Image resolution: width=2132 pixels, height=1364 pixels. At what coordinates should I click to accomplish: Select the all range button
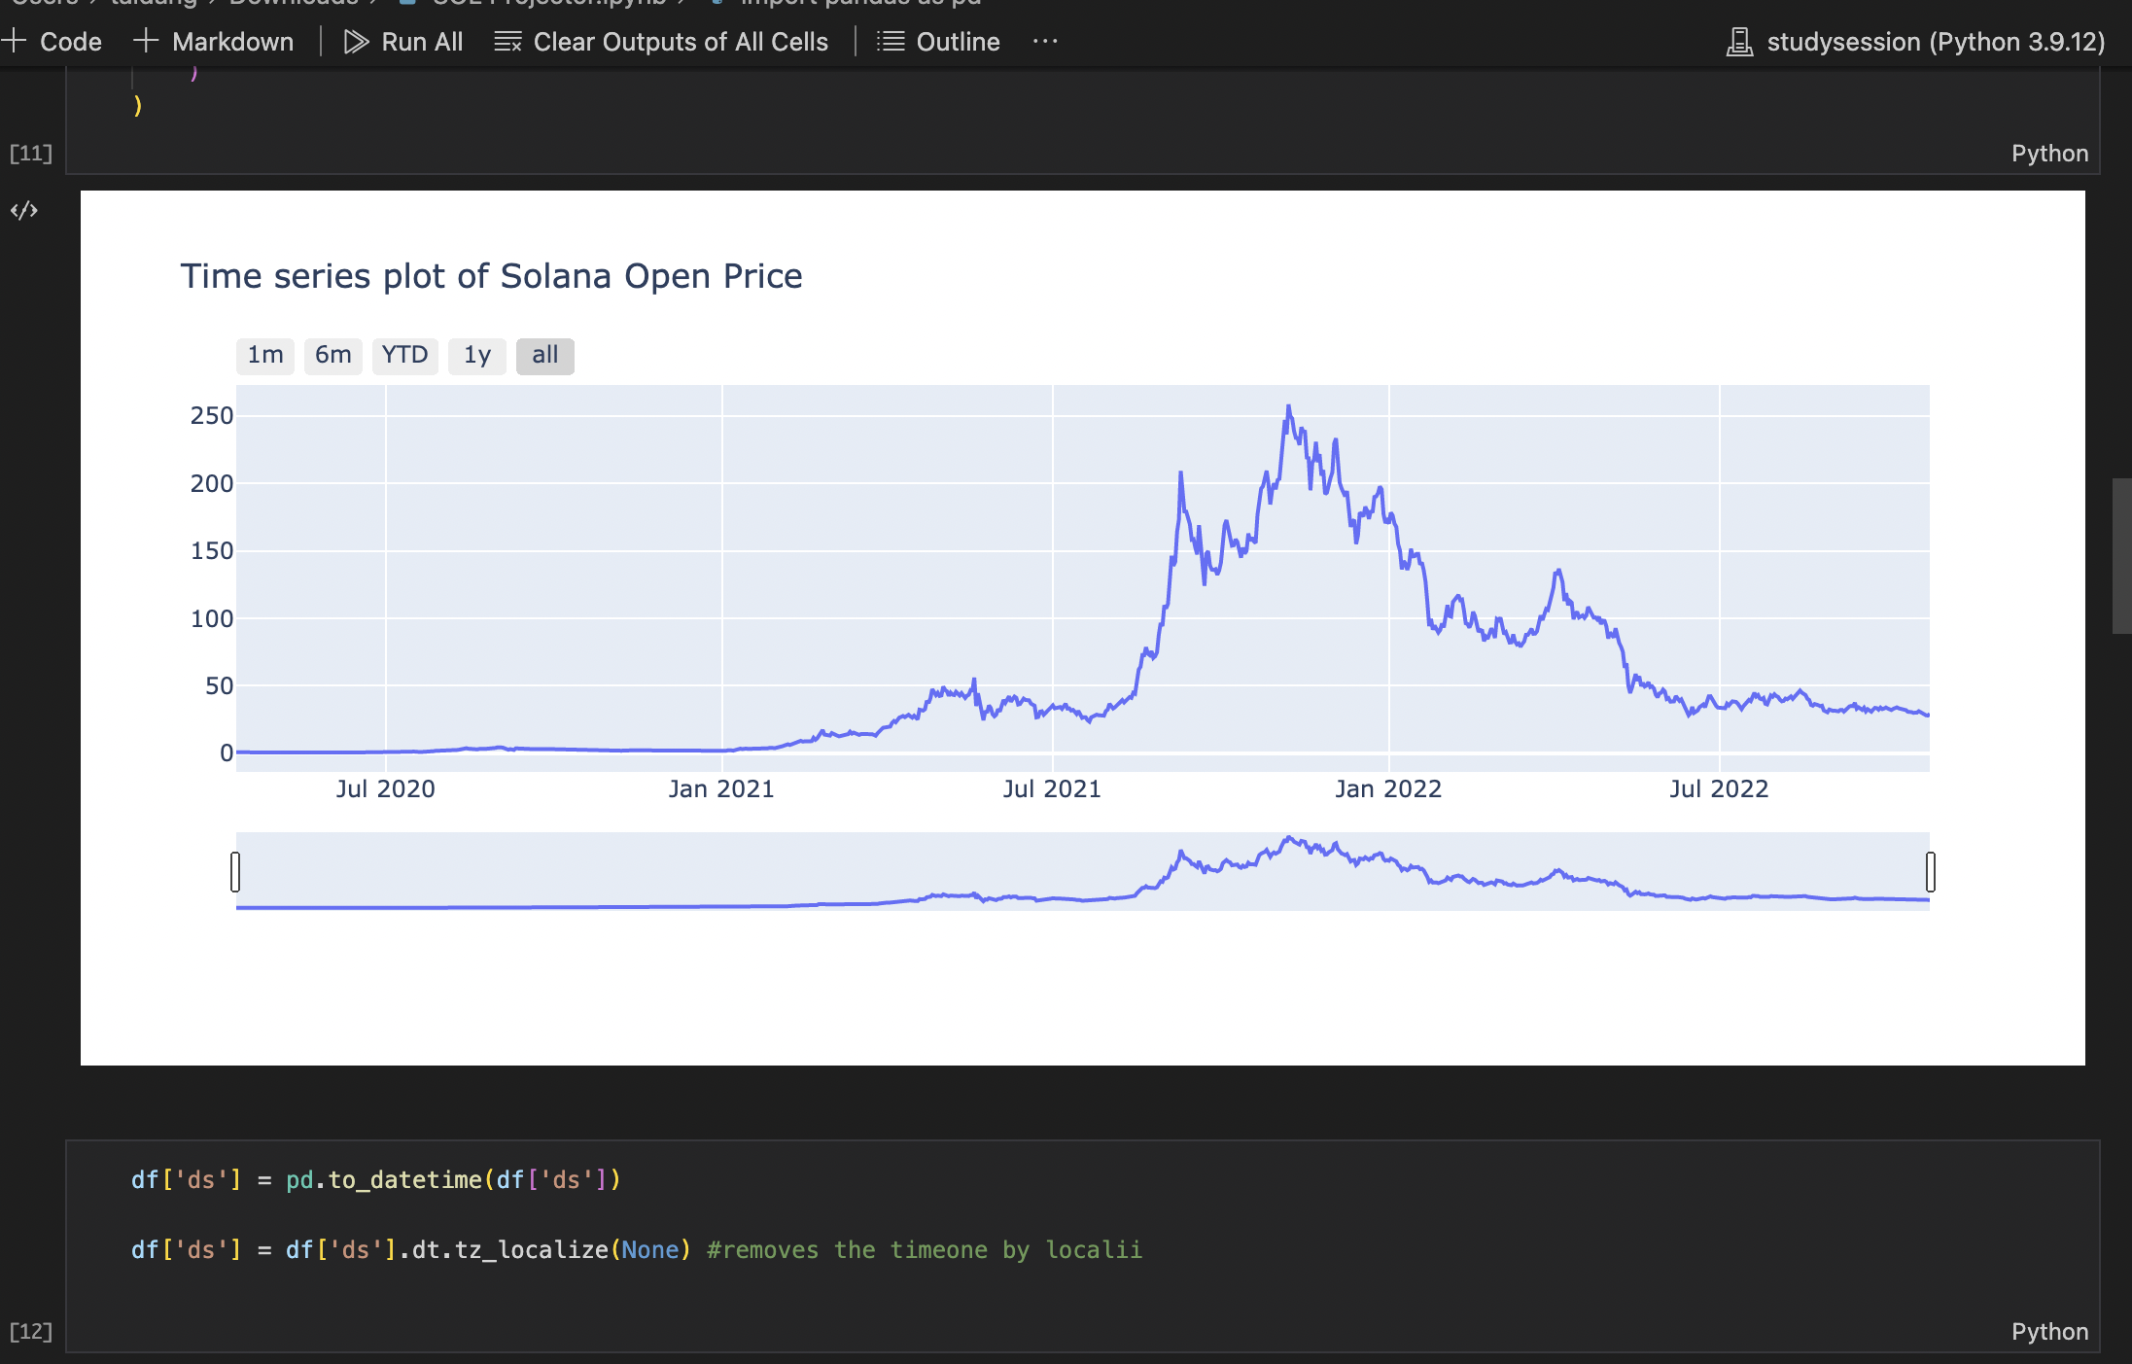[545, 356]
